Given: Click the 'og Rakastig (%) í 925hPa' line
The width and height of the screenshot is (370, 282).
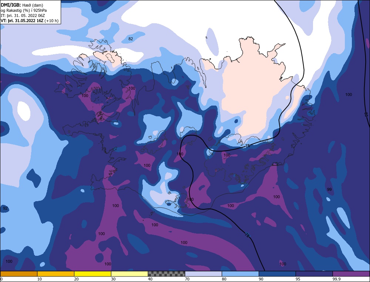Looking at the screenshot, I should 24,10.
